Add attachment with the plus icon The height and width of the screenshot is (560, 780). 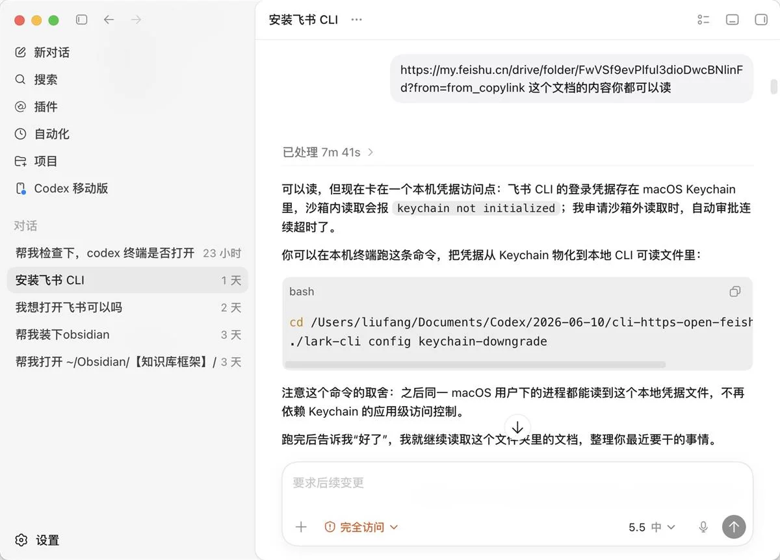301,527
